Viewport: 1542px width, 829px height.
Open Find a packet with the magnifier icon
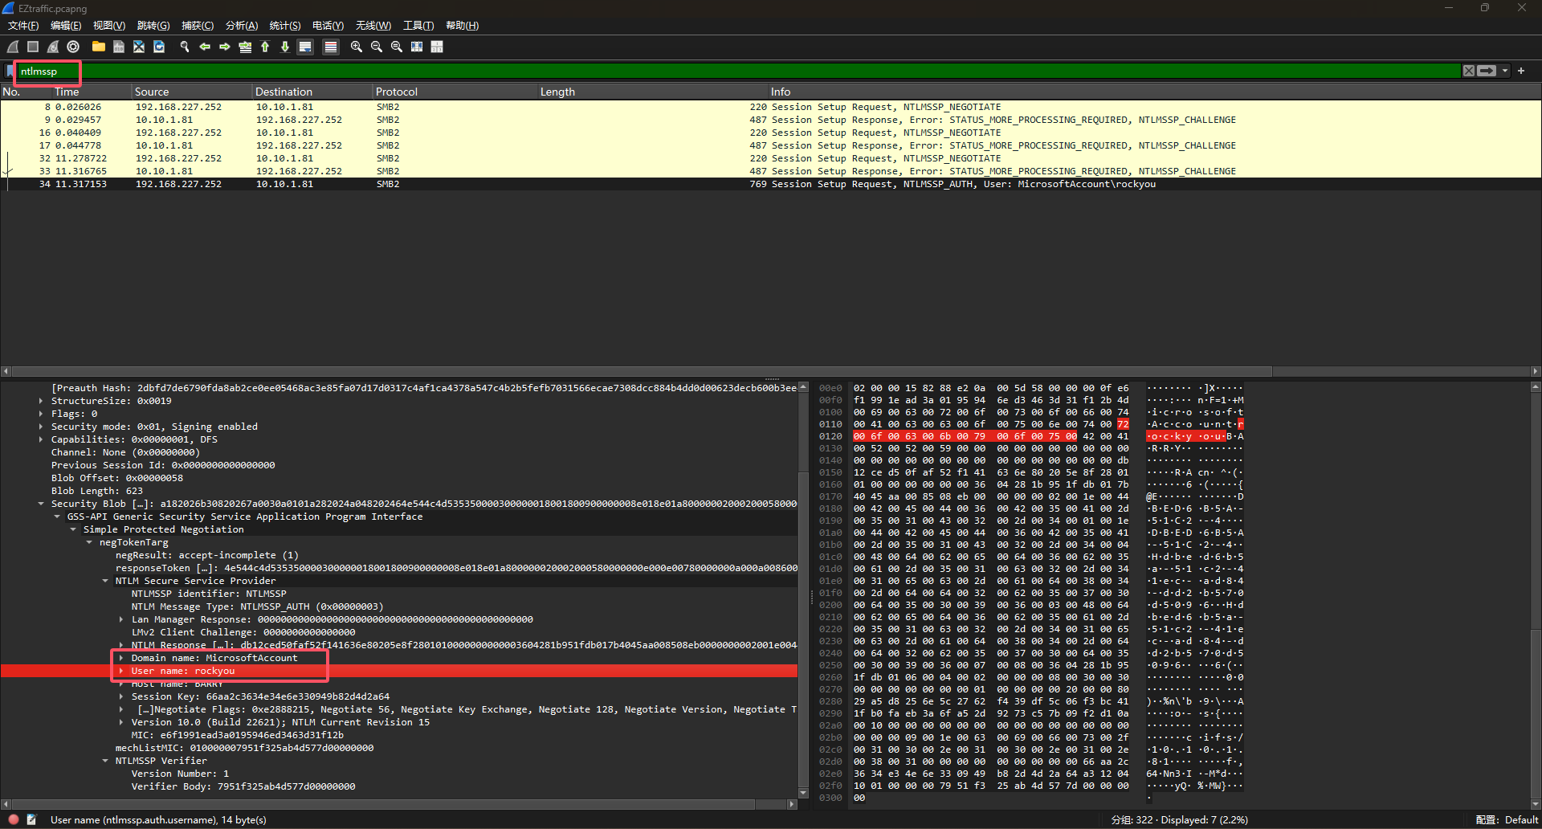coord(185,47)
